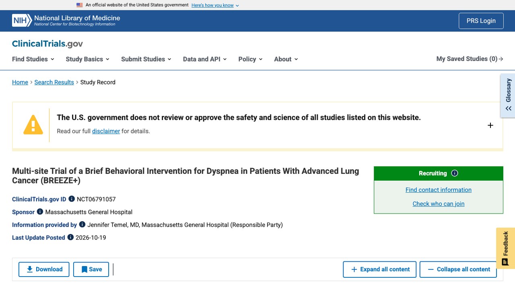Collapse all content sections

[458, 269]
